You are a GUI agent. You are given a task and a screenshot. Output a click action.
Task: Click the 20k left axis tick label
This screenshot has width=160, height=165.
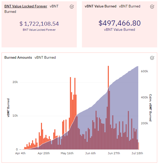[15, 82]
